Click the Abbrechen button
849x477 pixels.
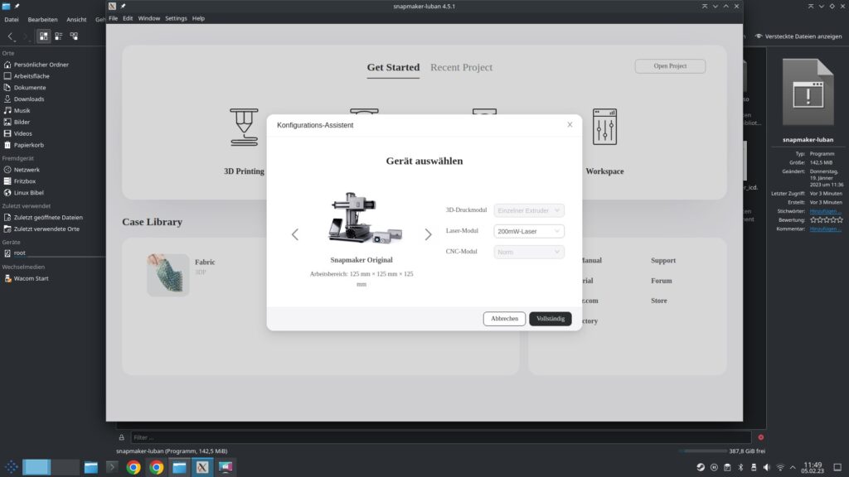[x=504, y=319]
